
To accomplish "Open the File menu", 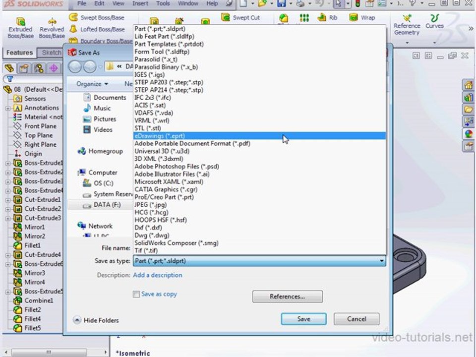I will 81,3.
